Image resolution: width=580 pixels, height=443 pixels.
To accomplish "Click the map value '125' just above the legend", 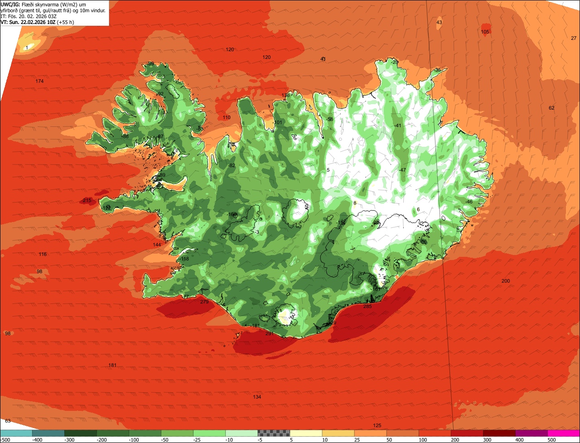I will pyautogui.click(x=377, y=425).
